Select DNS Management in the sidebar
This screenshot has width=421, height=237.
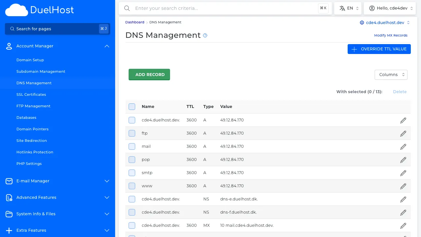click(x=34, y=83)
